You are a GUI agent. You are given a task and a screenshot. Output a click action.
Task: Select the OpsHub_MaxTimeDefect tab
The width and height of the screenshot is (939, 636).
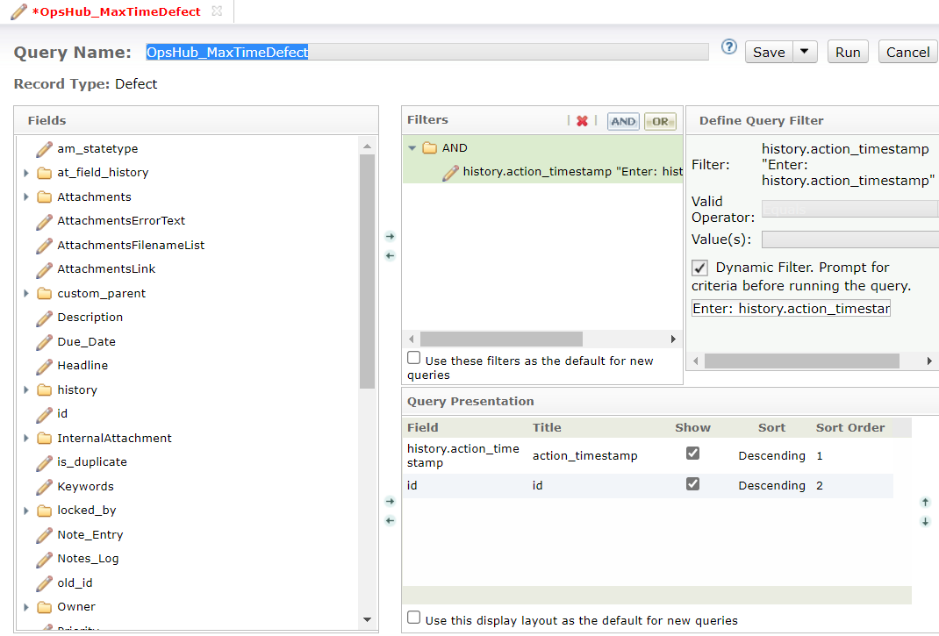click(x=116, y=11)
